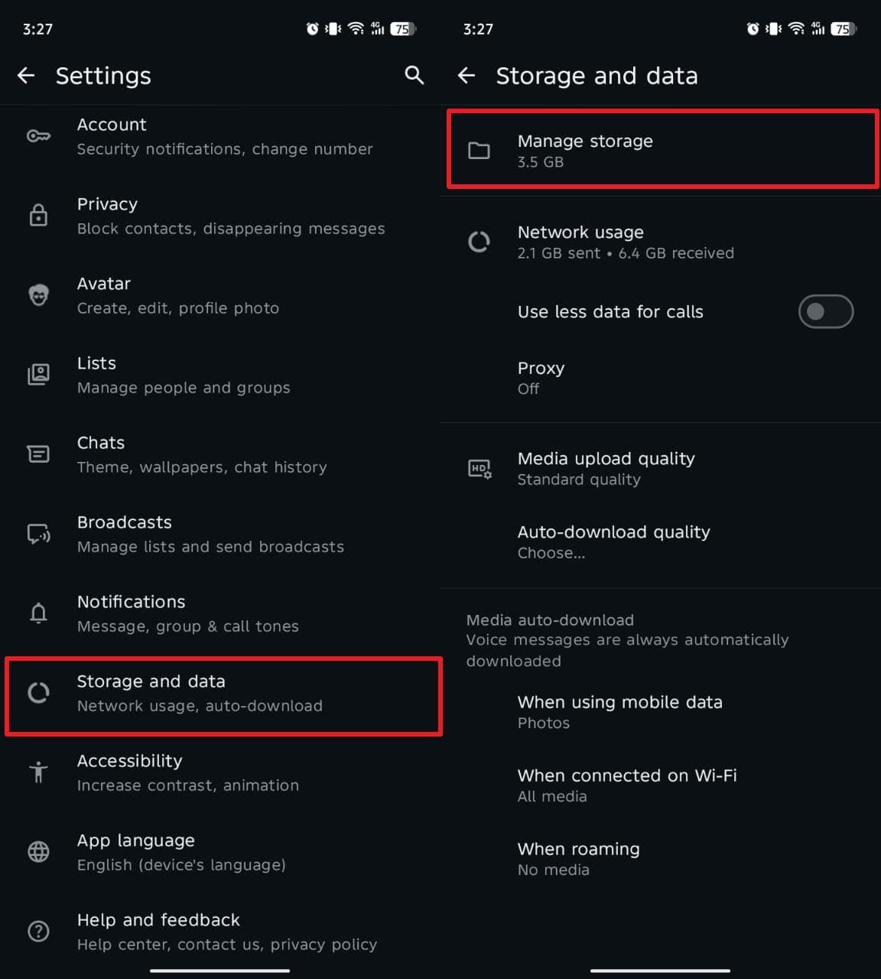Click the key icon next to Account
881x979 pixels.
[x=38, y=135]
